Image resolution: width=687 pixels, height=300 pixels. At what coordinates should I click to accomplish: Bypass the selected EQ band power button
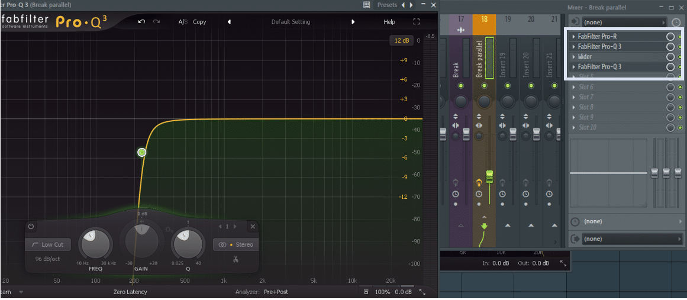click(31, 227)
